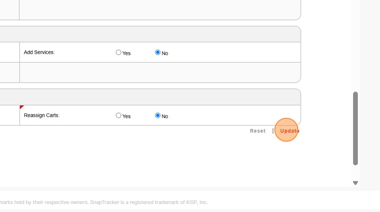Click the Reset link
Viewport: 380px width, 212px height.
257,131
